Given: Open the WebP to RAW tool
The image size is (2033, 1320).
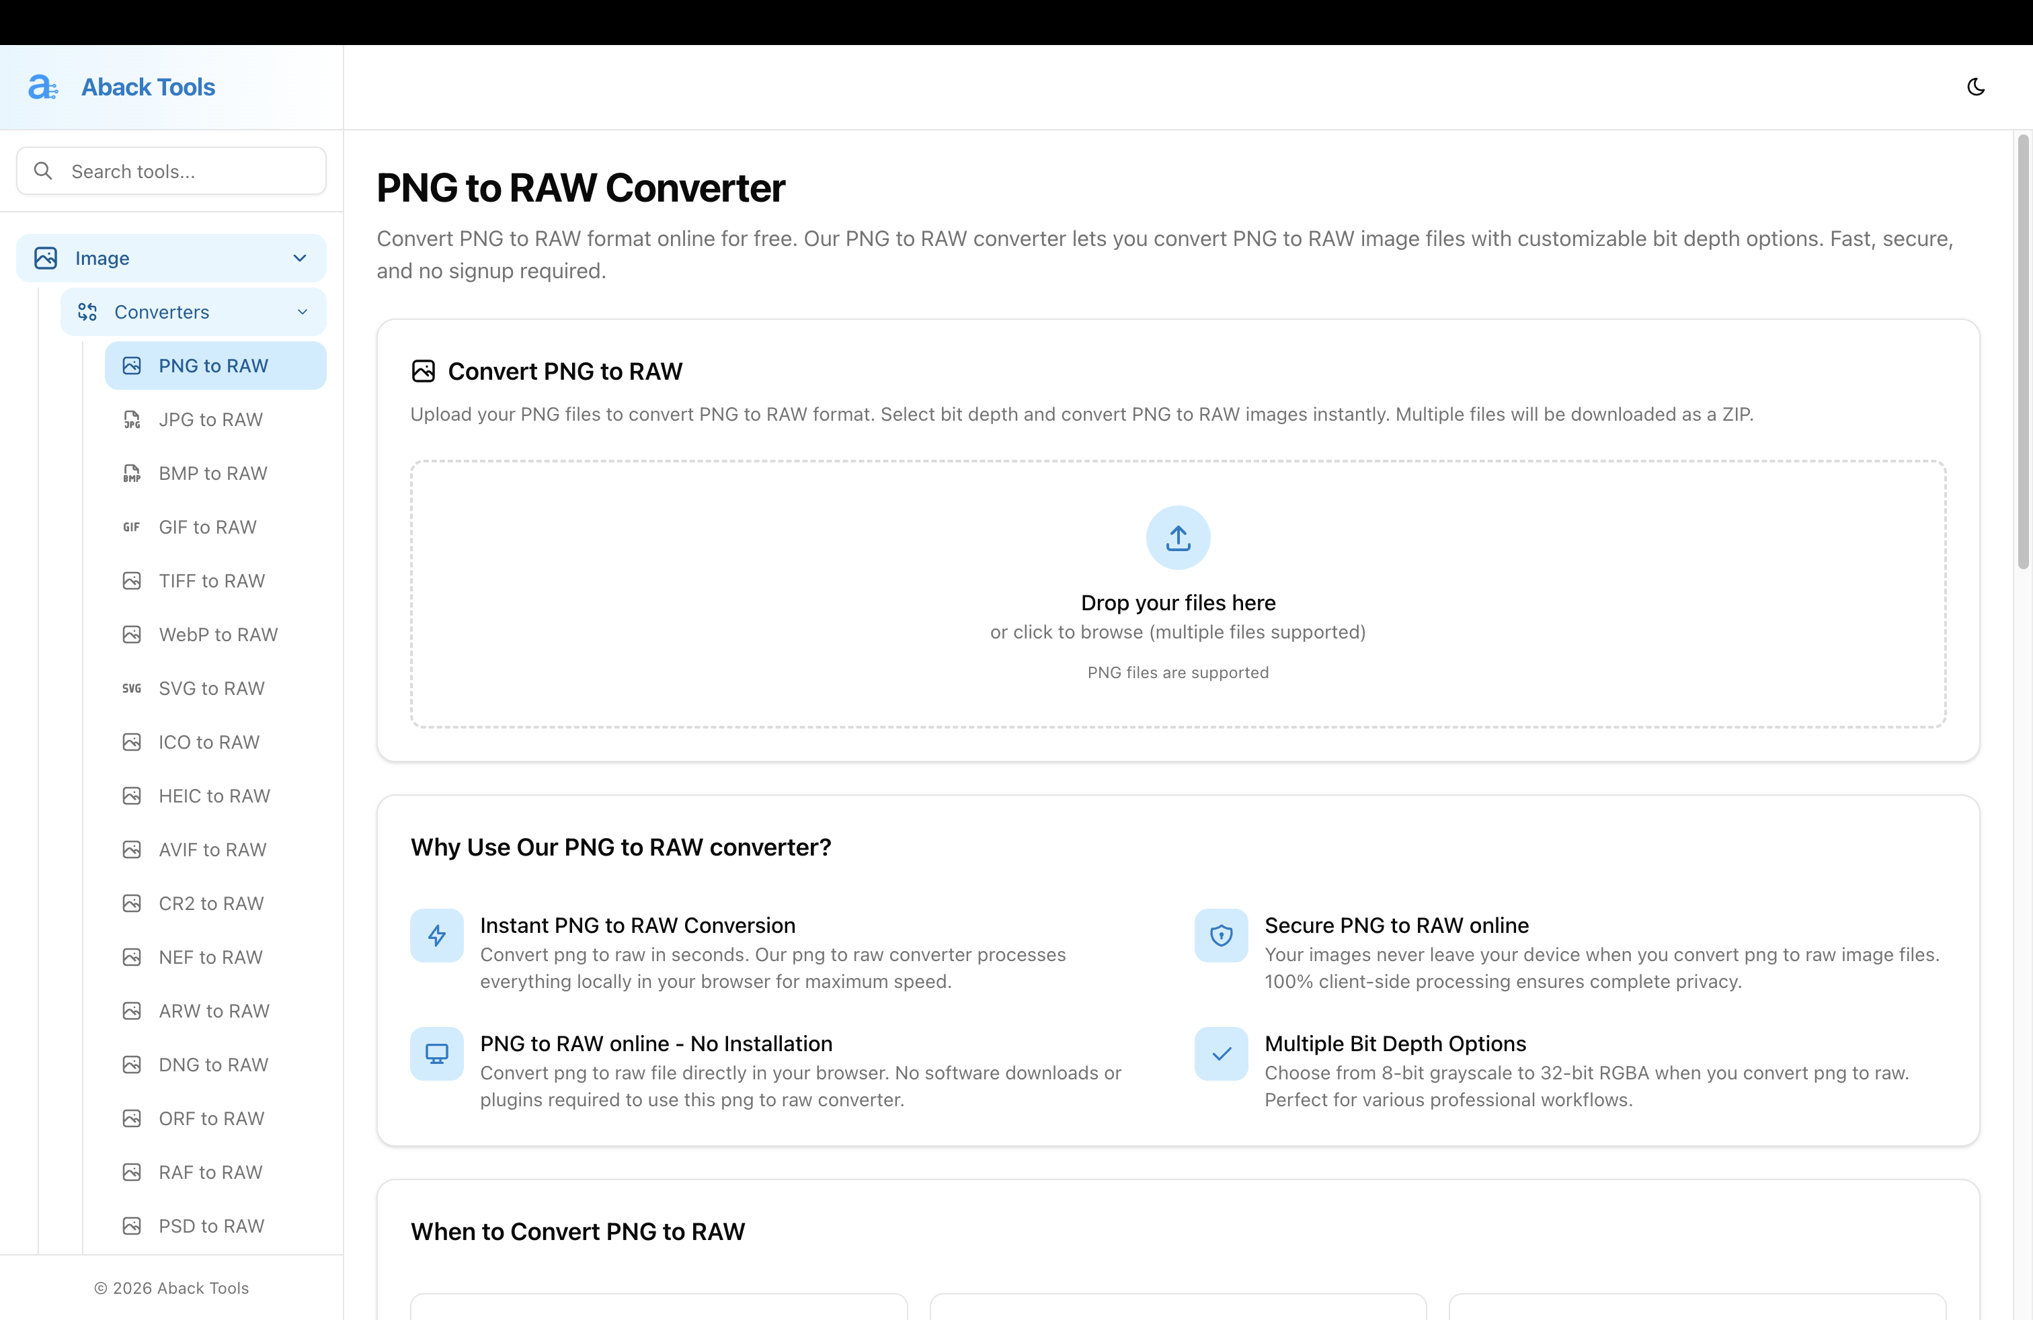Looking at the screenshot, I should 218,634.
